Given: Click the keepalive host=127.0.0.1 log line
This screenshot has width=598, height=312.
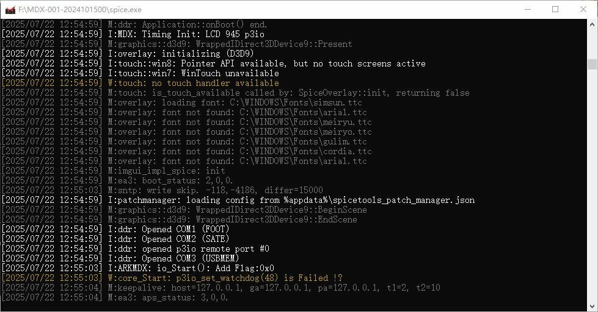Looking at the screenshot, I should [221, 288].
